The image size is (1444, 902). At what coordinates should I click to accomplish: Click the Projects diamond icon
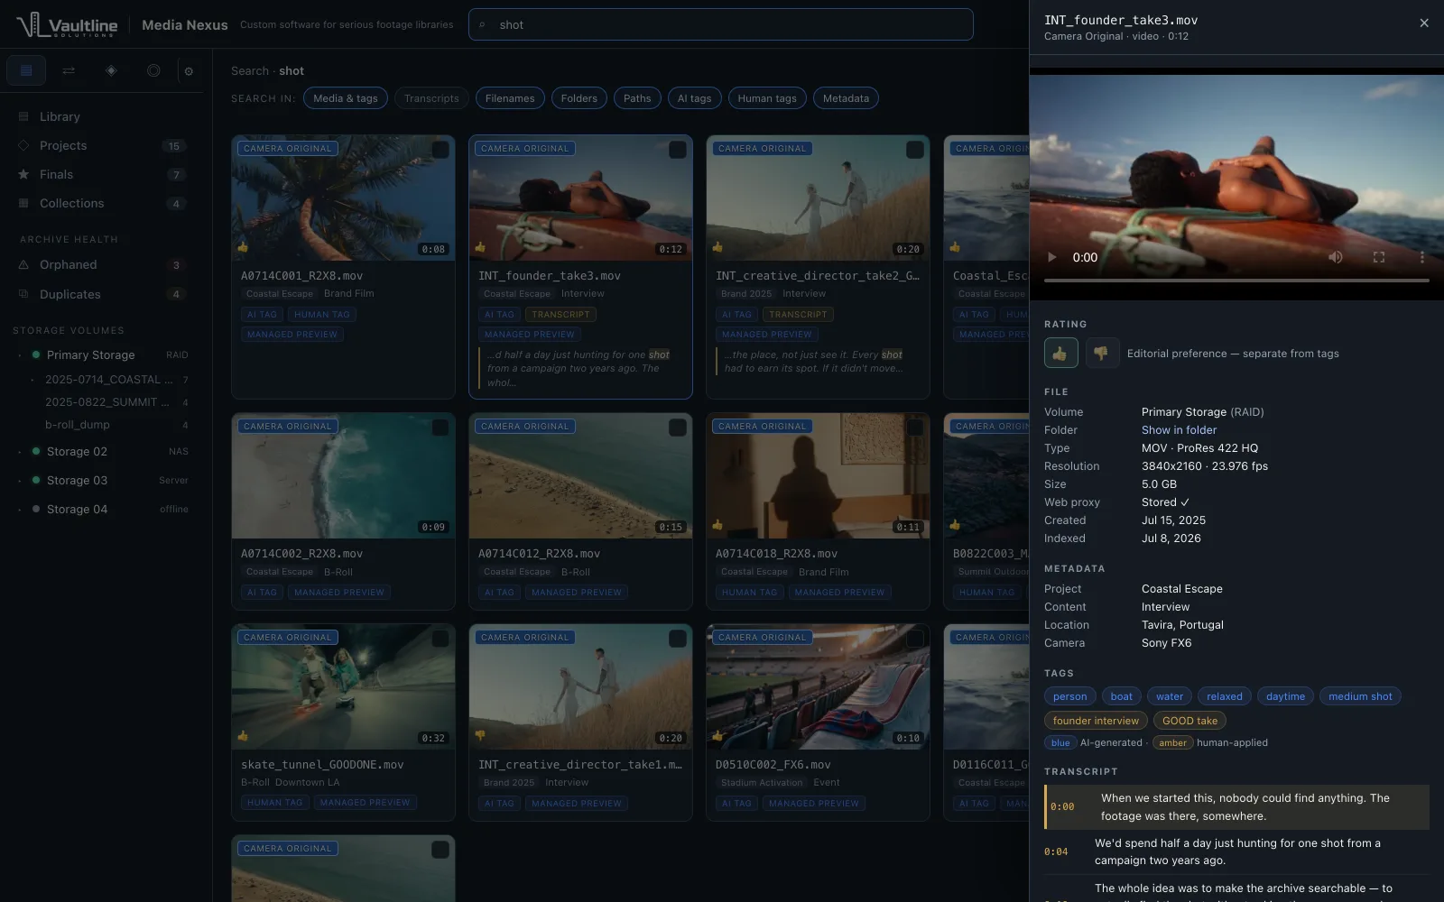23,145
